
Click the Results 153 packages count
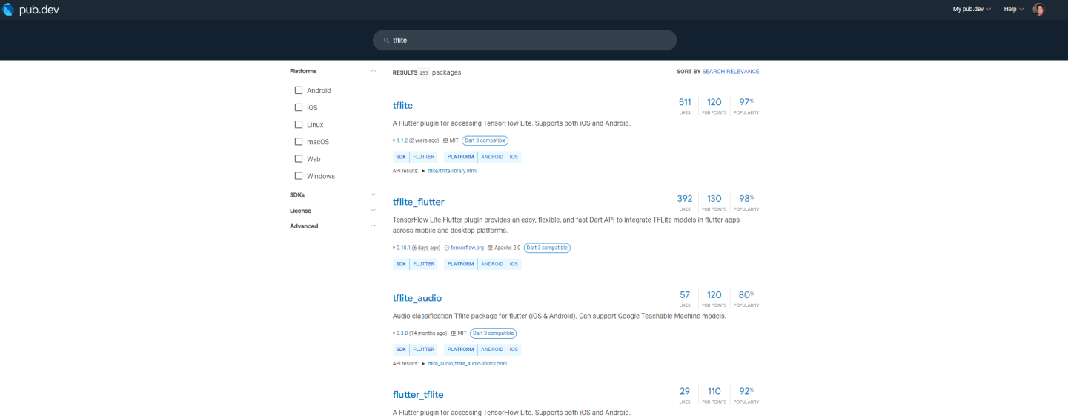click(x=427, y=72)
